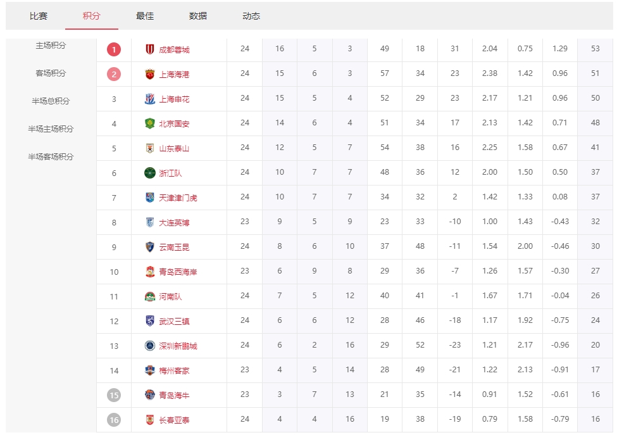Select 客场积分 in the left sidebar

tap(51, 73)
